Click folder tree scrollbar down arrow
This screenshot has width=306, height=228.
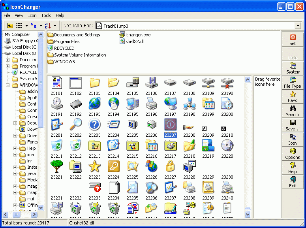pyautogui.click(x=41, y=207)
